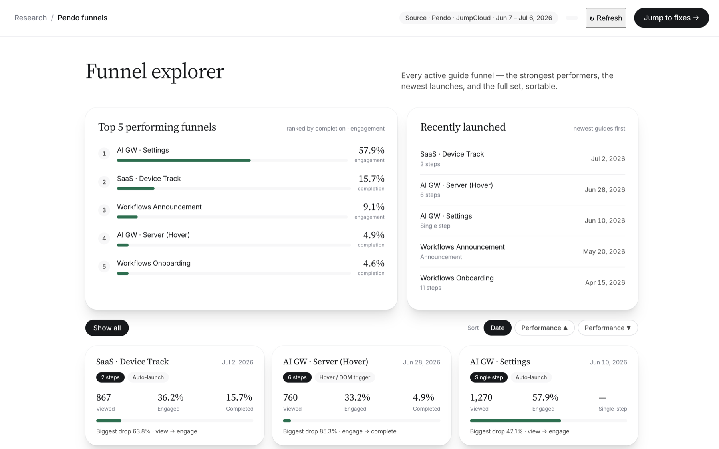Viewport: 719px width, 449px height.
Task: Click Biggest drop 63.8% note
Action: pyautogui.click(x=147, y=431)
